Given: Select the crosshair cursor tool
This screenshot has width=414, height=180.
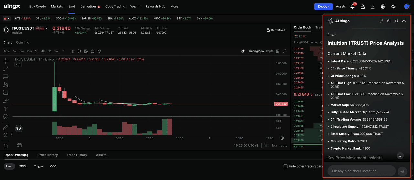Looking at the screenshot, I should [6, 61].
